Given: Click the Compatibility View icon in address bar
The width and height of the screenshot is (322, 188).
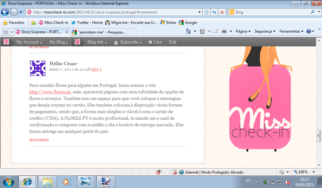Looking at the screenshot, I should coord(206,12).
